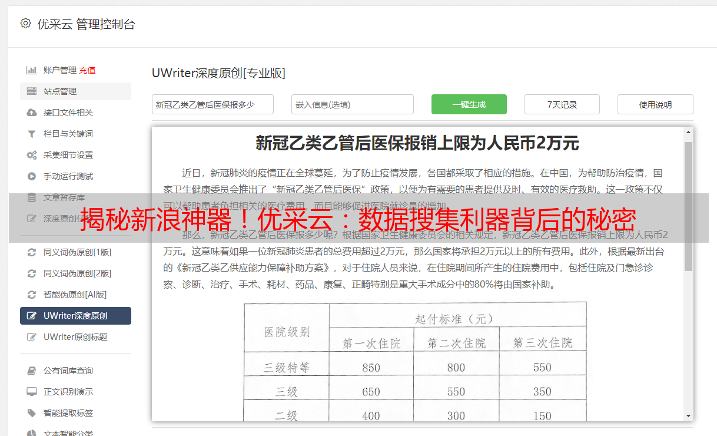Click the monitor icon for 正文识别演示
Screen dimensions: 717x436
point(32,392)
